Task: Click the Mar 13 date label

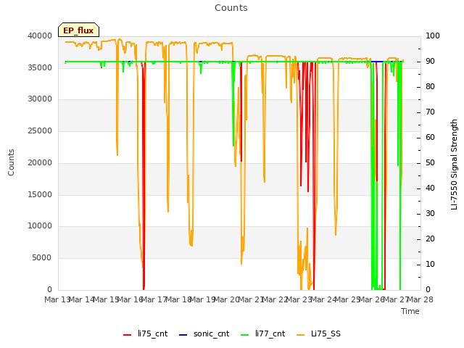Action: 57,299
